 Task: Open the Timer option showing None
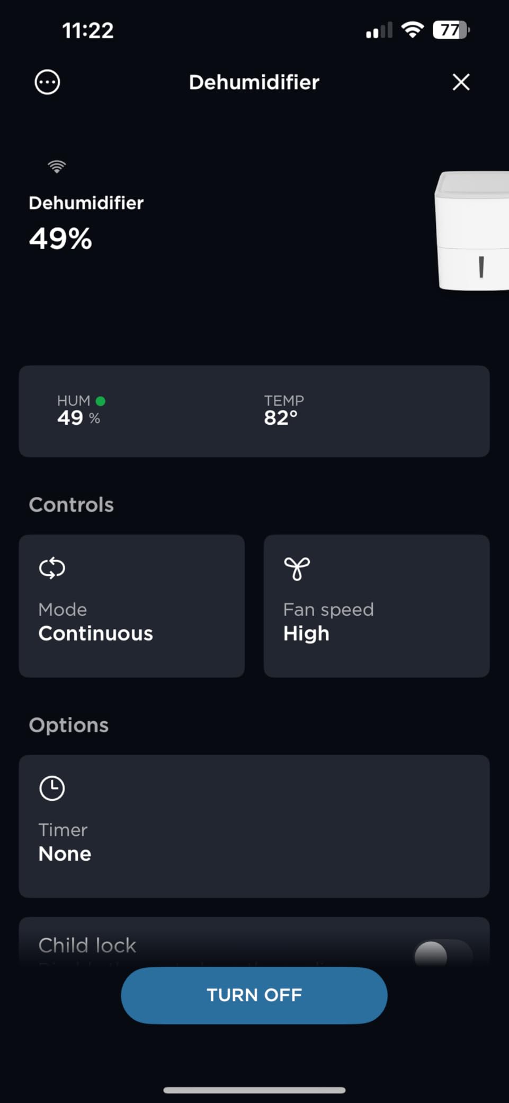pyautogui.click(x=254, y=826)
